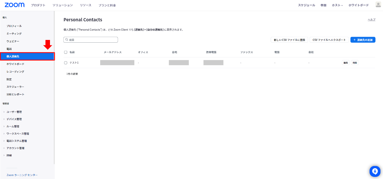383x179 pixels.
Task: Click the 連絡先の追加 button
Action: 363,40
